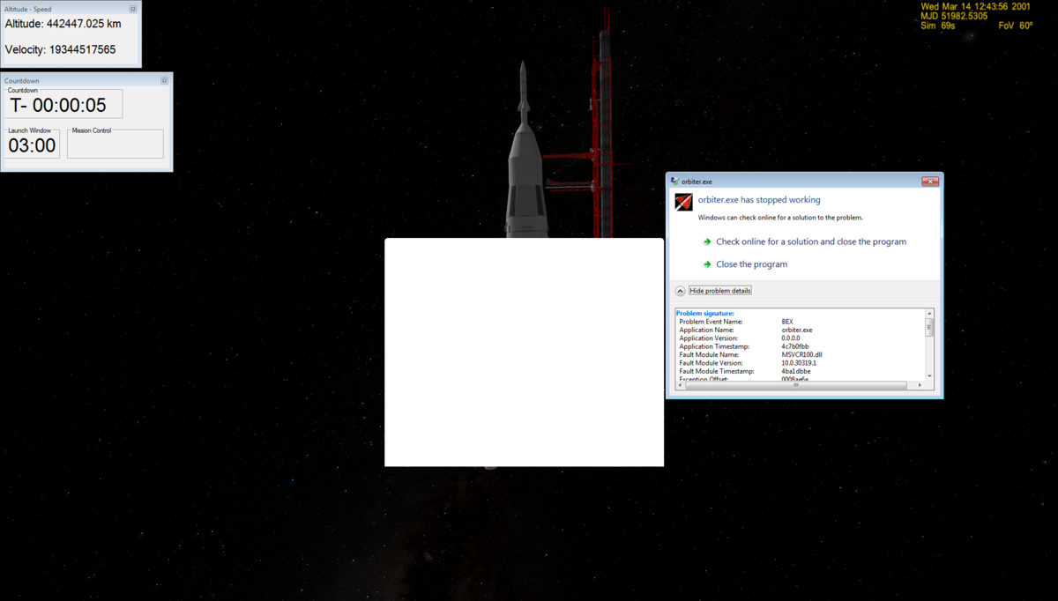Select the 'MSVCR100.dll' fault module value
Image resolution: width=1058 pixels, height=601 pixels.
801,354
